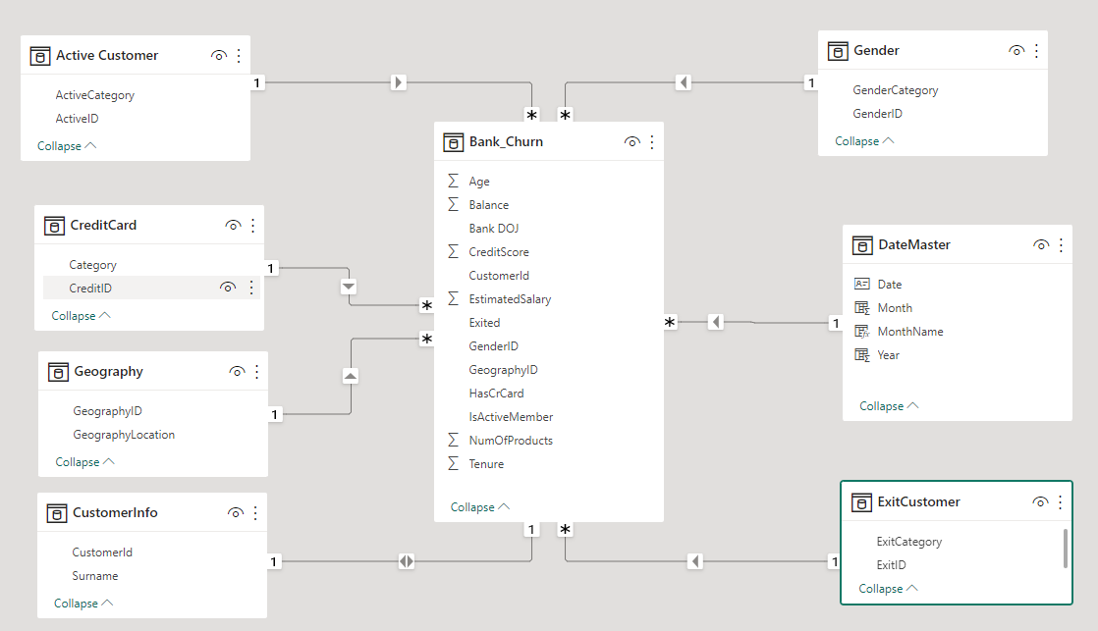
Task: Select the IsActiveMember field
Action: pos(511,417)
